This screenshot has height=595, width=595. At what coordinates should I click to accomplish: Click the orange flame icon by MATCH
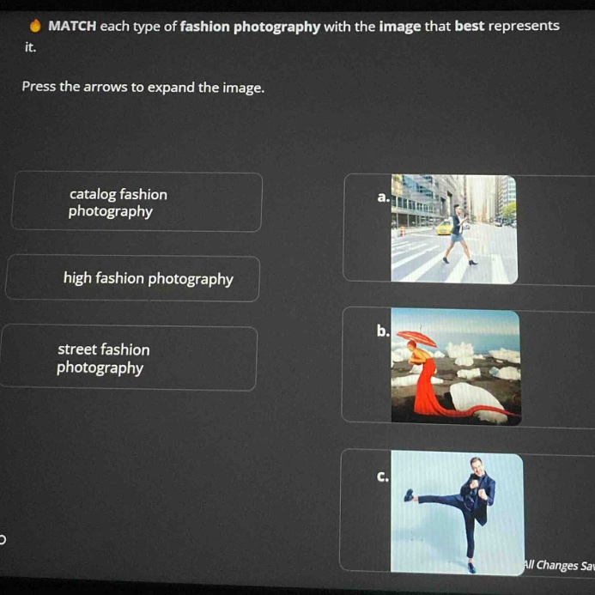click(35, 26)
